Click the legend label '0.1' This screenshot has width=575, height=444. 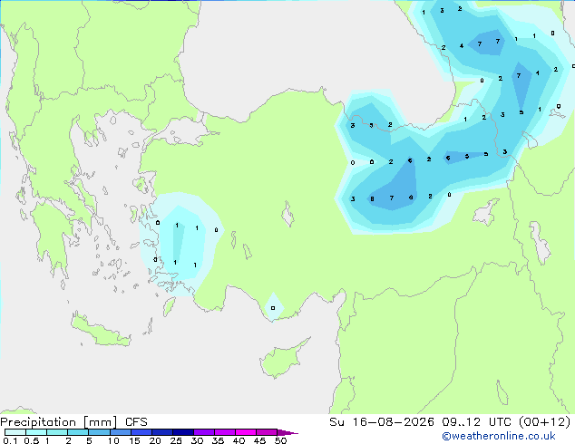pos(10,440)
